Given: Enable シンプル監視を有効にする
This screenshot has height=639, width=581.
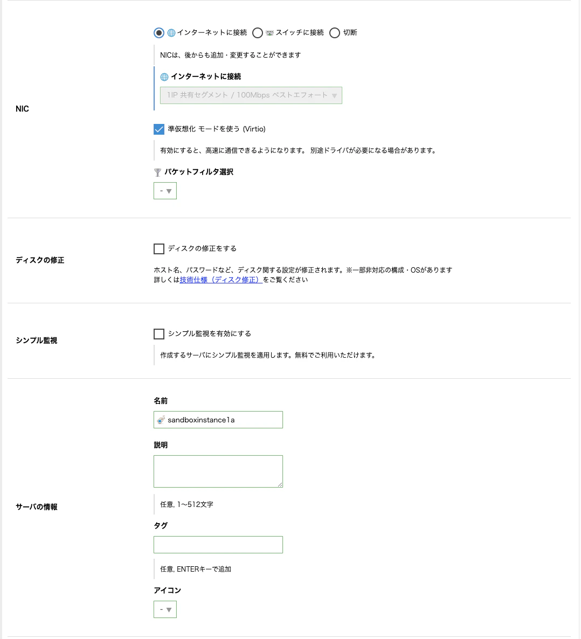Looking at the screenshot, I should [158, 334].
